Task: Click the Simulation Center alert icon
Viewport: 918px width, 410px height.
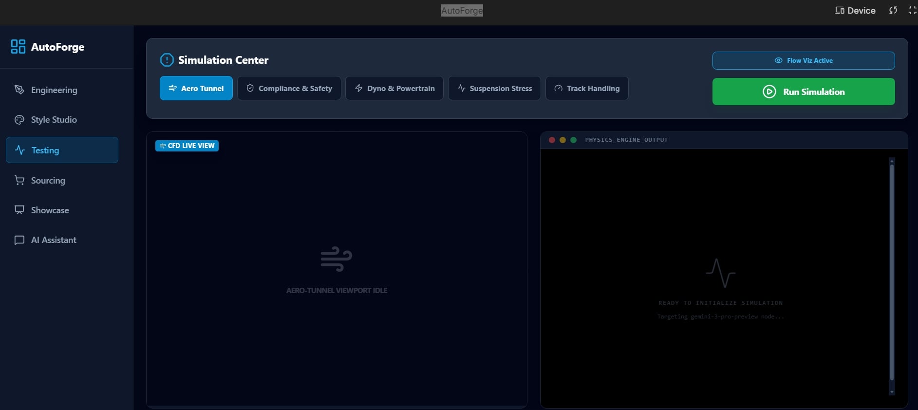Action: (x=167, y=60)
